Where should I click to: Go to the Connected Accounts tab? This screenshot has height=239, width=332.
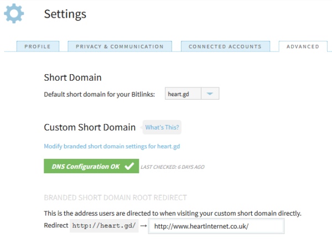225,46
